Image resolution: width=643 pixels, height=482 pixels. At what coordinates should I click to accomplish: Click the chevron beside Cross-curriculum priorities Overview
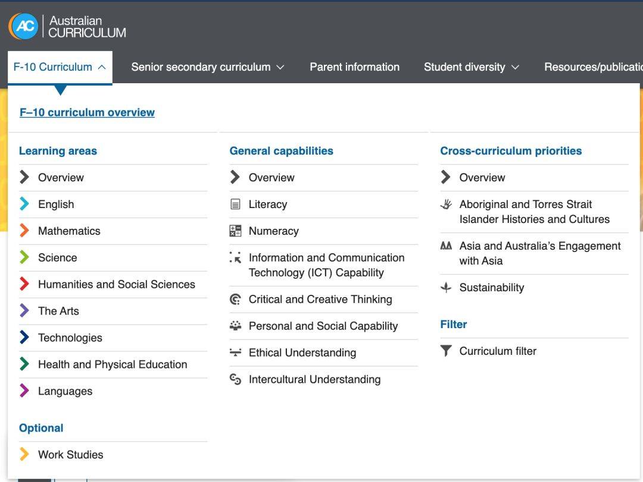pyautogui.click(x=446, y=177)
